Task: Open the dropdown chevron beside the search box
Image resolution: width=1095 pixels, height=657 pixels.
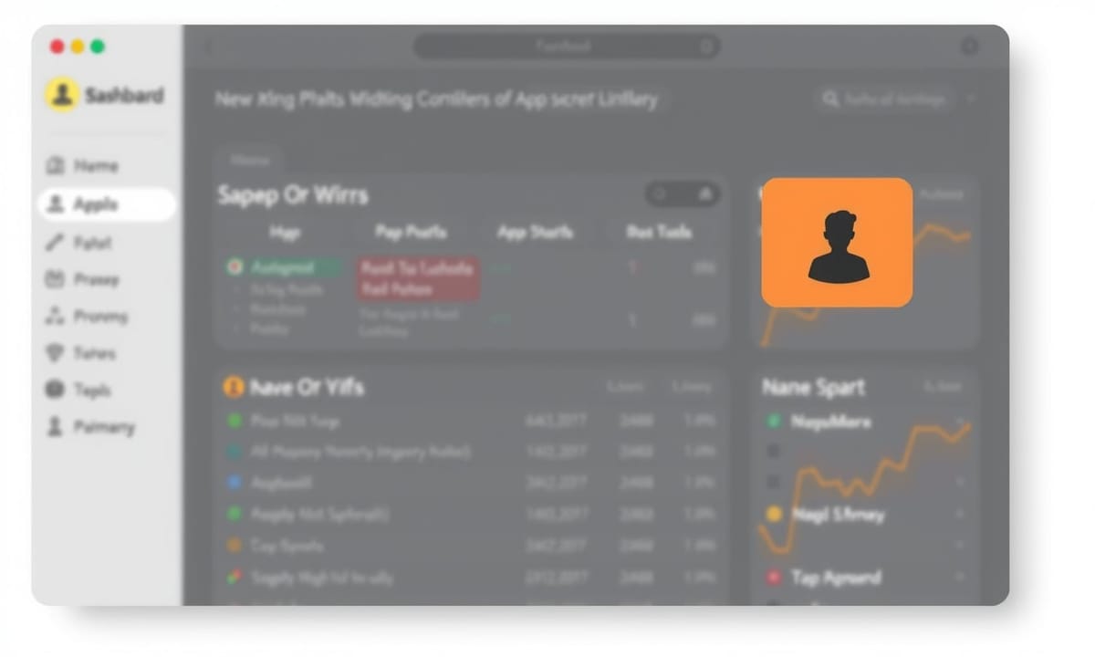Action: click(971, 99)
